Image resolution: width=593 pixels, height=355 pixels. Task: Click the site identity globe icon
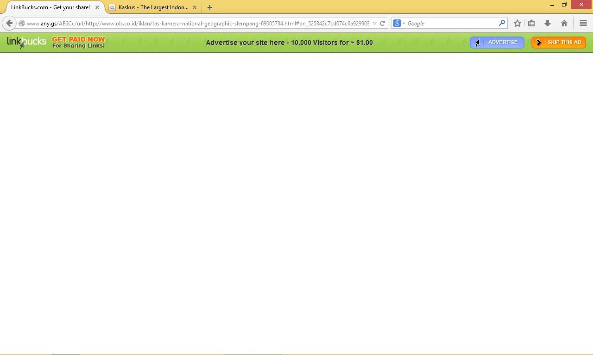(22, 23)
